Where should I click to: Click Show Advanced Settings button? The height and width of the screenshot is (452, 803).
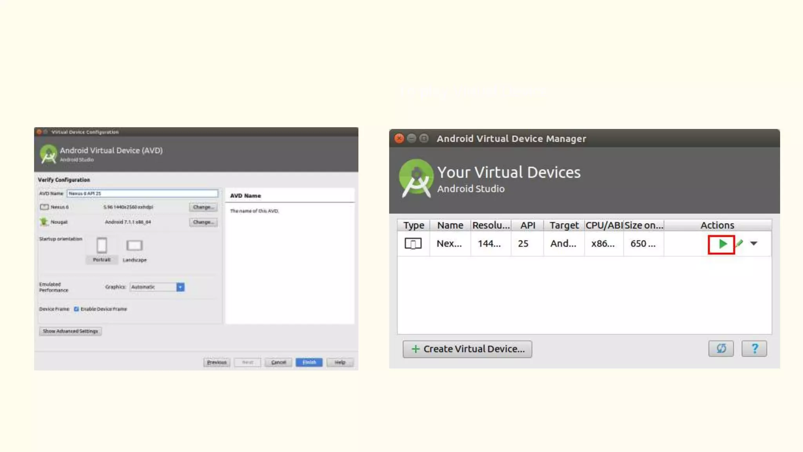click(71, 331)
